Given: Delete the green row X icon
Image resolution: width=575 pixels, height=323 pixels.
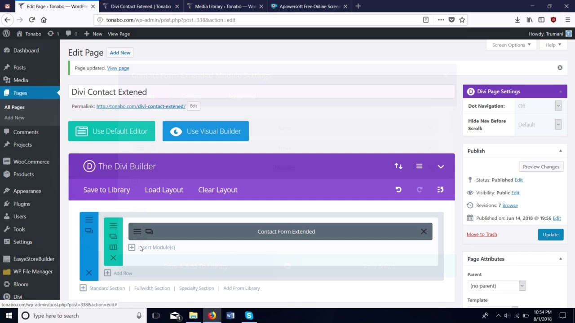Looking at the screenshot, I should [113, 258].
